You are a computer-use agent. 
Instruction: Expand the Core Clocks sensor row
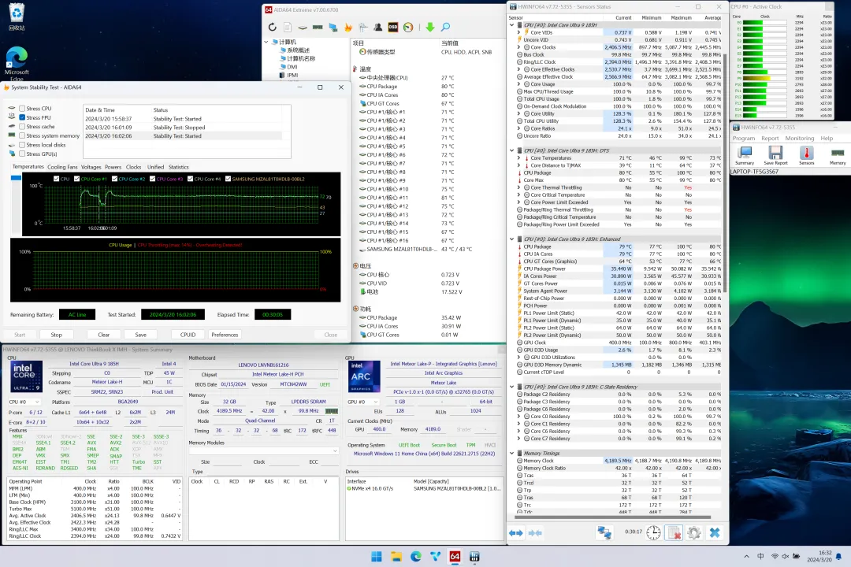click(518, 47)
